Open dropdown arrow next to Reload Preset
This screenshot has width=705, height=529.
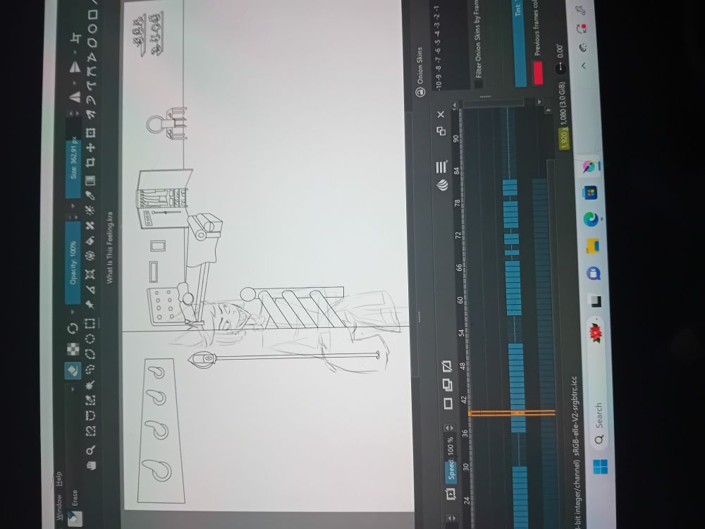73,312
